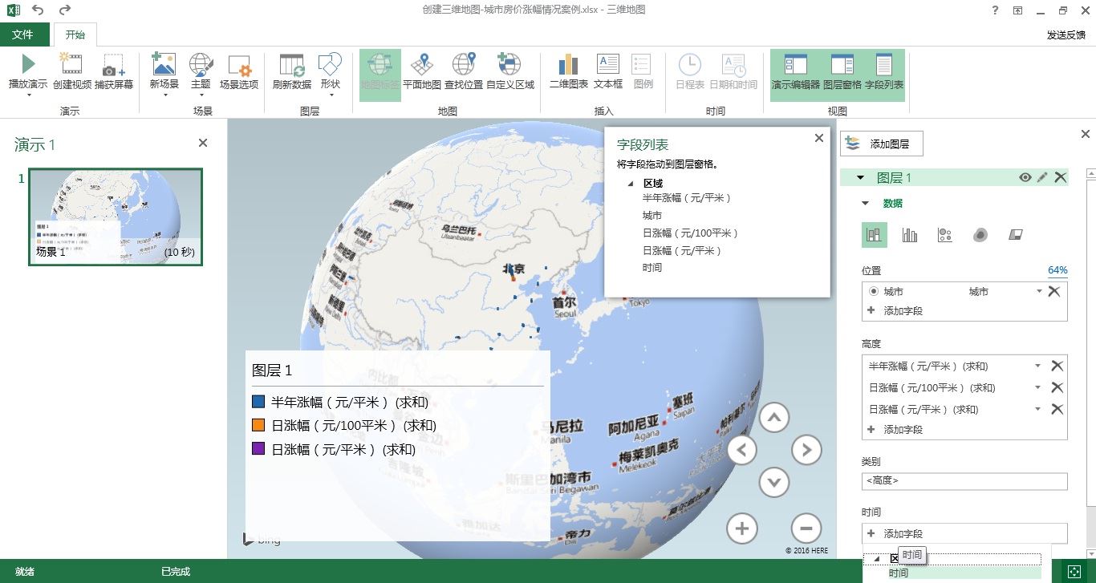Select the 城市 field in 字段列表
The image size is (1096, 583).
652,216
